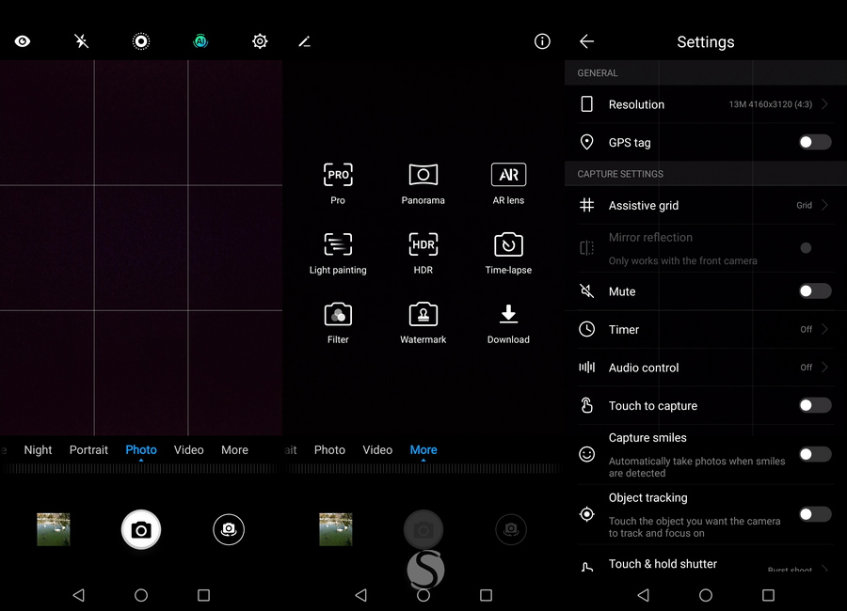Open the last photo thumbnail in the Photo mode screen
This screenshot has height=611, width=847.
click(x=54, y=529)
